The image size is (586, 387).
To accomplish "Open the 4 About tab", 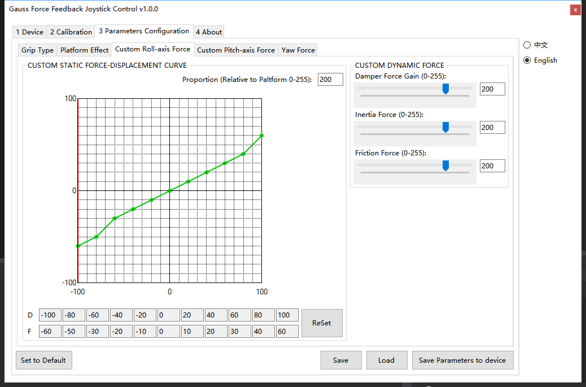I will 209,32.
